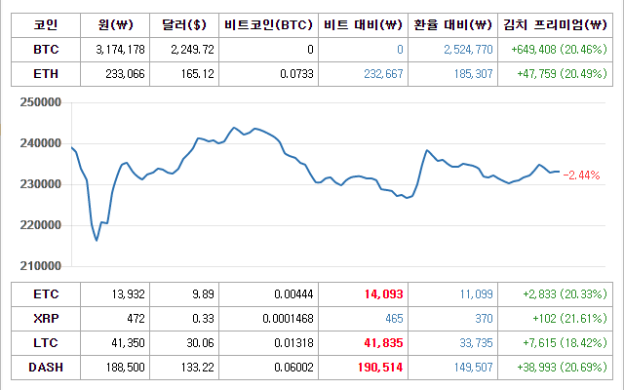
Task: Click ETH dollar price 165.12
Action: 197,74
